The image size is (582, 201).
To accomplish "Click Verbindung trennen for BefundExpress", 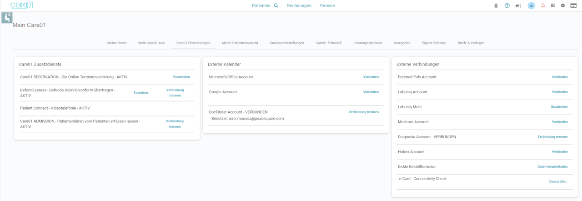I will [x=175, y=93].
